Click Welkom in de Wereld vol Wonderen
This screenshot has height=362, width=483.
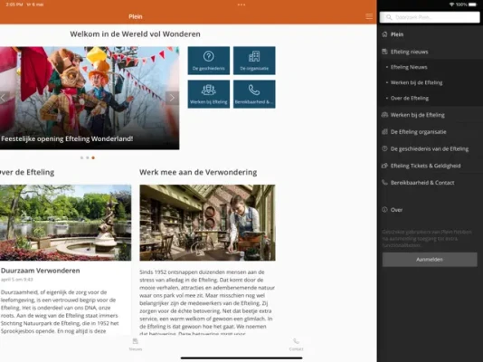click(136, 33)
